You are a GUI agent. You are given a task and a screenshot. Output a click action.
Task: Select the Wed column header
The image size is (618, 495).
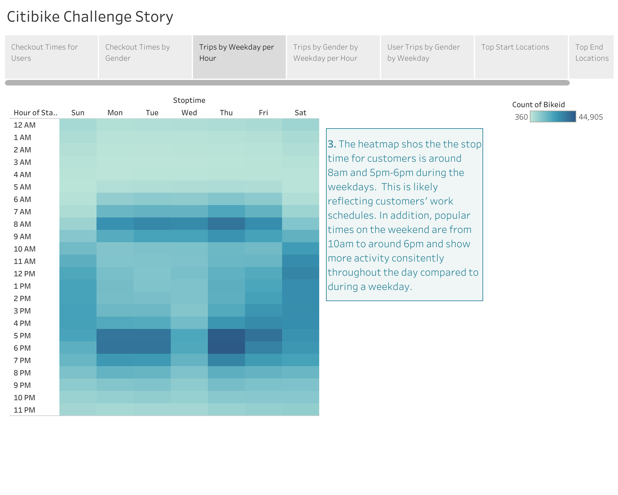[189, 112]
